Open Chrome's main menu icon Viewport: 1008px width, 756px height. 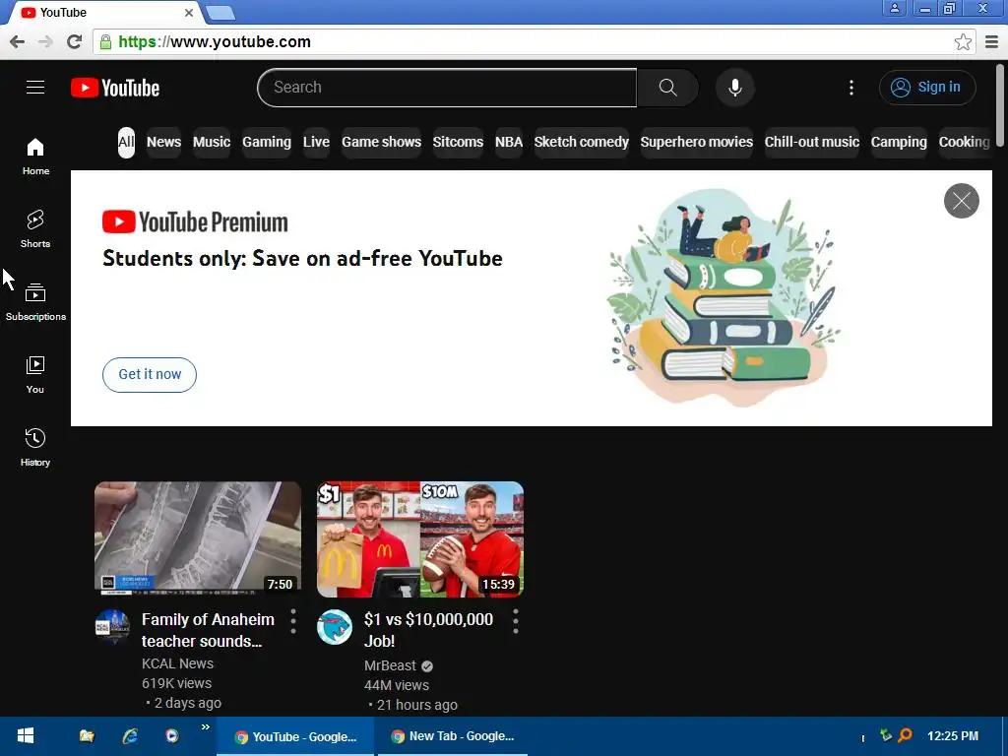tap(992, 42)
